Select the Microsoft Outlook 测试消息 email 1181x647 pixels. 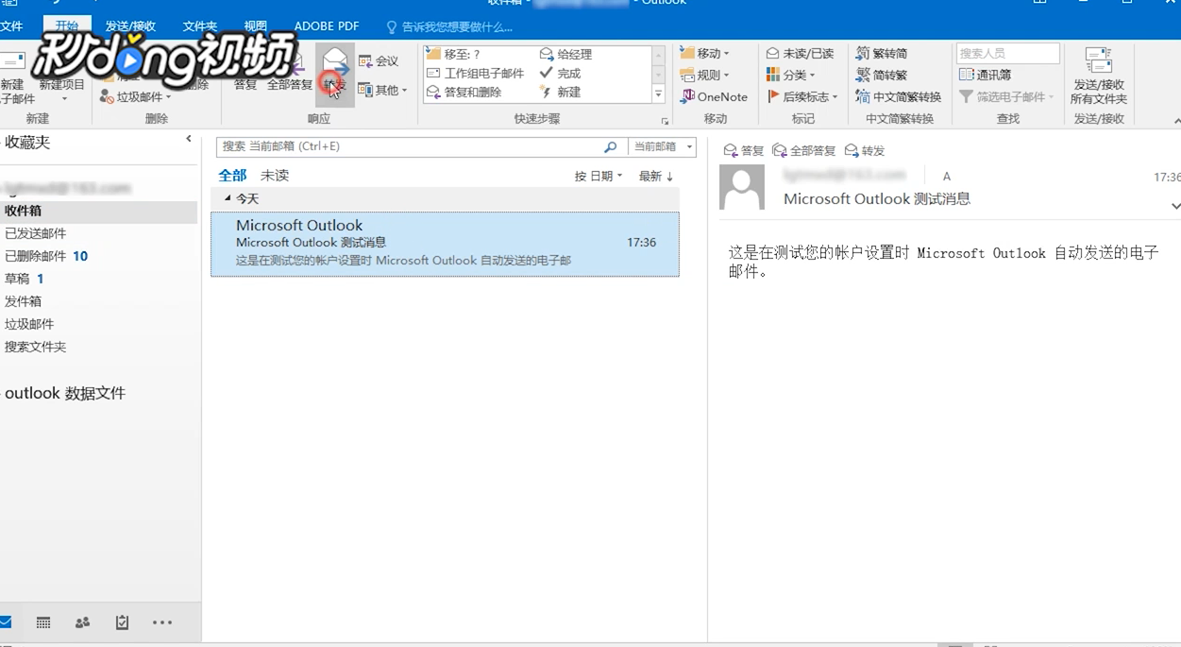[x=445, y=244]
